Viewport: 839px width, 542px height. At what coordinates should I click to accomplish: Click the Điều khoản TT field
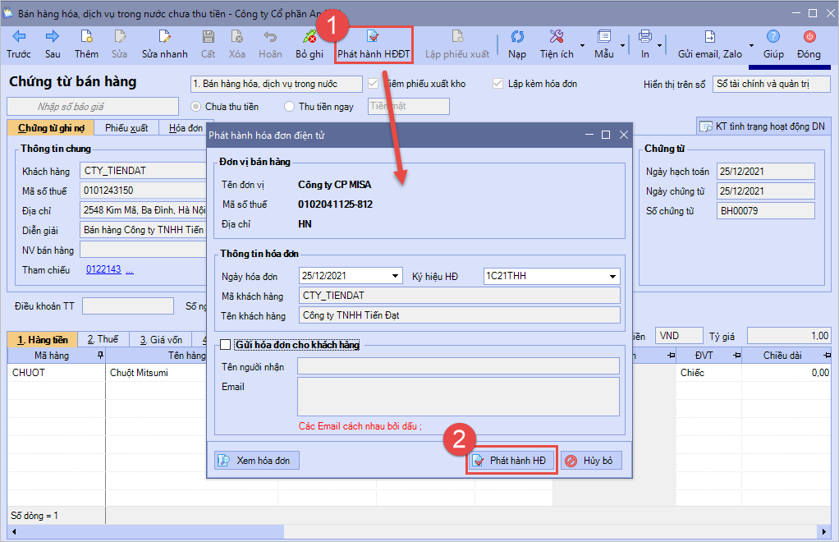pyautogui.click(x=128, y=306)
